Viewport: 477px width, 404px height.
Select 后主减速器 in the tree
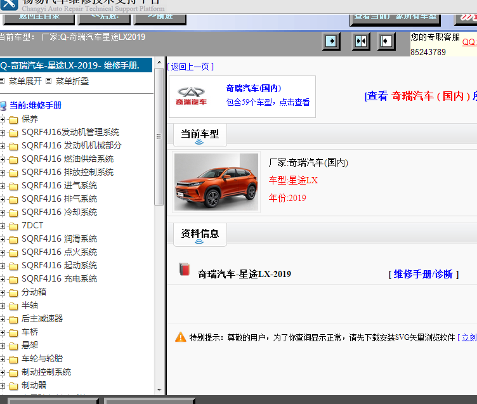42,319
